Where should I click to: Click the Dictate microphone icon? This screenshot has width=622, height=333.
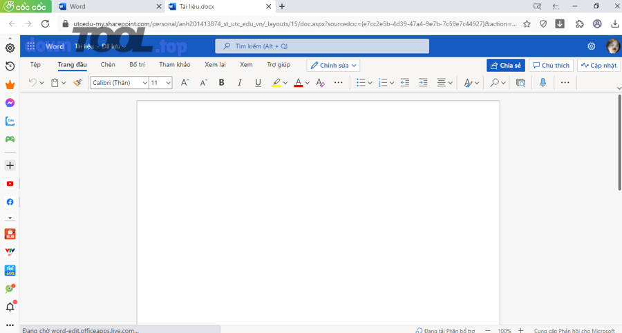click(x=543, y=83)
